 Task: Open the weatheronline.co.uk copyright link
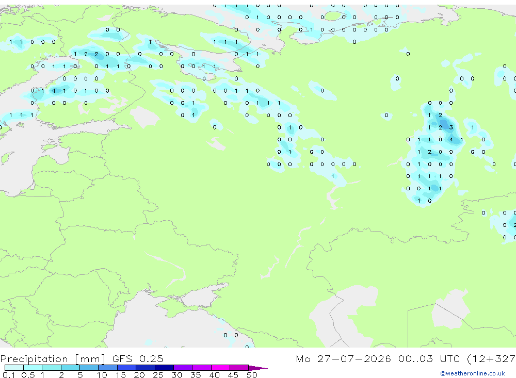[473, 373]
